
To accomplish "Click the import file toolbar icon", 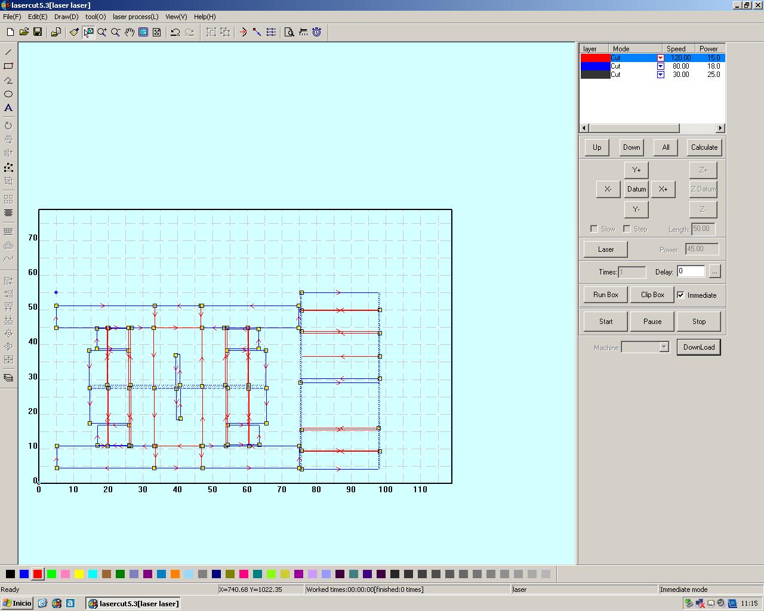I will [56, 32].
